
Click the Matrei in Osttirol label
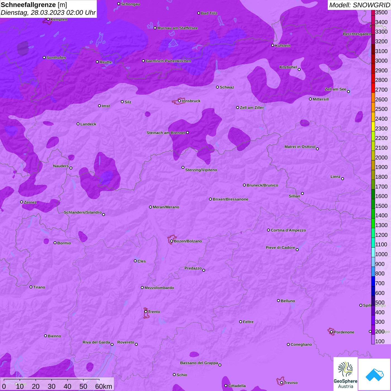pyautogui.click(x=300, y=147)
